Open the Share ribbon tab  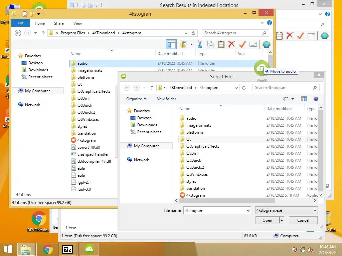(59, 23)
